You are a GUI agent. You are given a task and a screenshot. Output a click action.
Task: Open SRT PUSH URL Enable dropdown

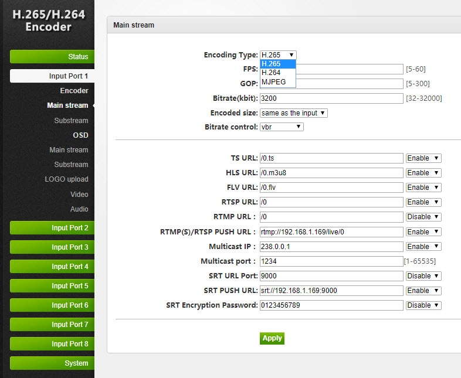pyautogui.click(x=423, y=291)
